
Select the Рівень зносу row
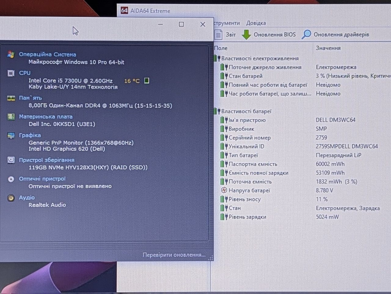(302, 199)
